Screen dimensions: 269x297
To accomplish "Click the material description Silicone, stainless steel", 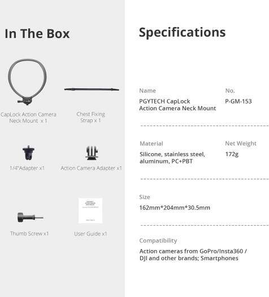I will [172, 154].
